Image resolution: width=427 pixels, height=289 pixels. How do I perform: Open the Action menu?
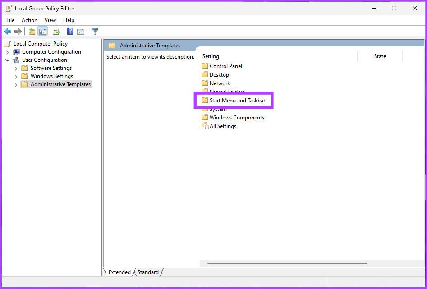point(29,20)
